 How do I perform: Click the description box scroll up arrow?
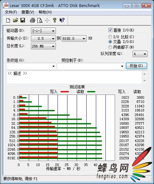click(x=144, y=74)
